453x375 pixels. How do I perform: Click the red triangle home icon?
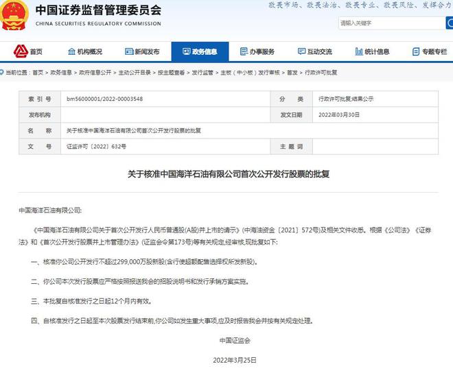click(x=21, y=51)
